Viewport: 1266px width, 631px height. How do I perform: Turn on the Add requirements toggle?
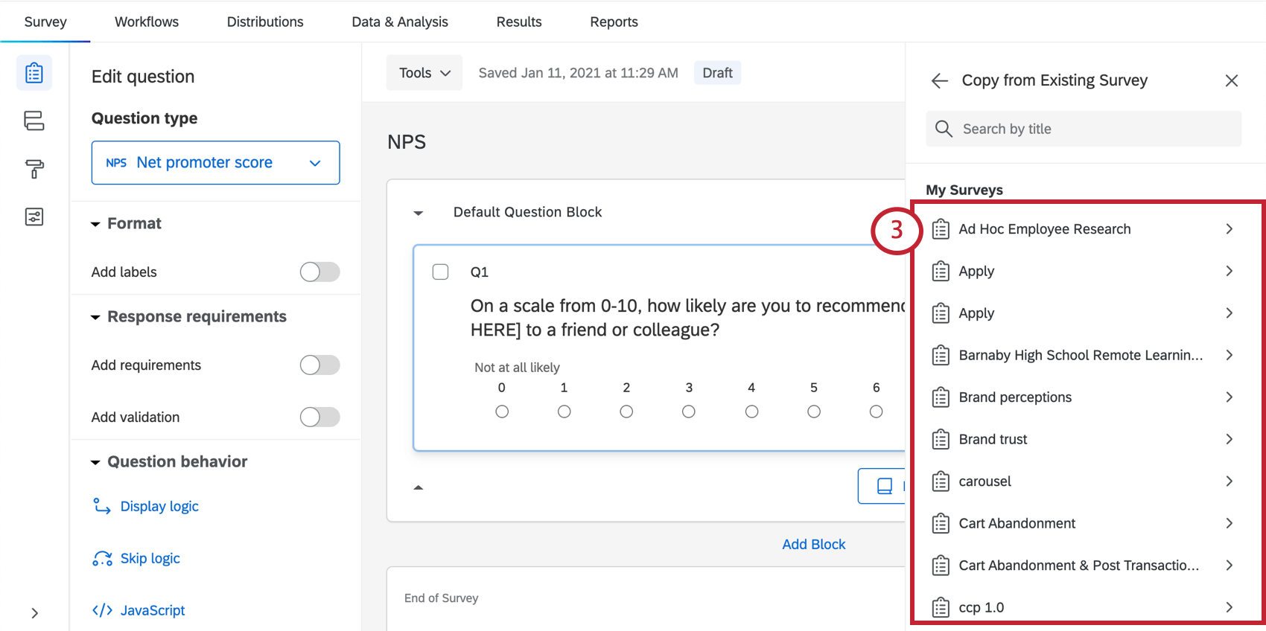(x=319, y=365)
